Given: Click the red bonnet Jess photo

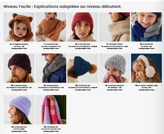Looking at the screenshot, I should 83,27.
